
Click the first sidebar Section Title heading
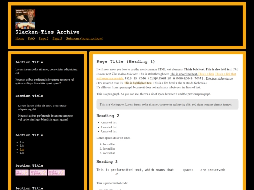[x=29, y=62]
